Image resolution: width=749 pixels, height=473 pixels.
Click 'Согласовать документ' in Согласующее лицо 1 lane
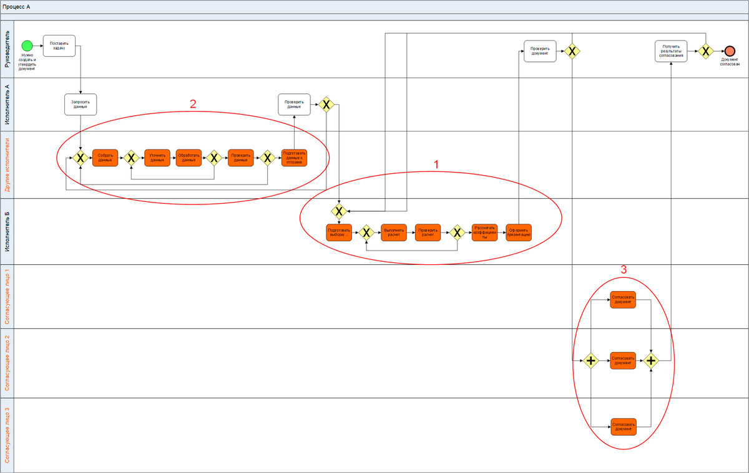click(623, 300)
